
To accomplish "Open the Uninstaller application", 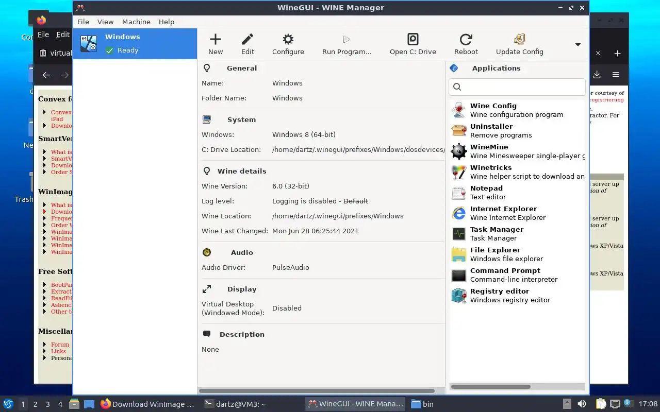I will point(517,130).
